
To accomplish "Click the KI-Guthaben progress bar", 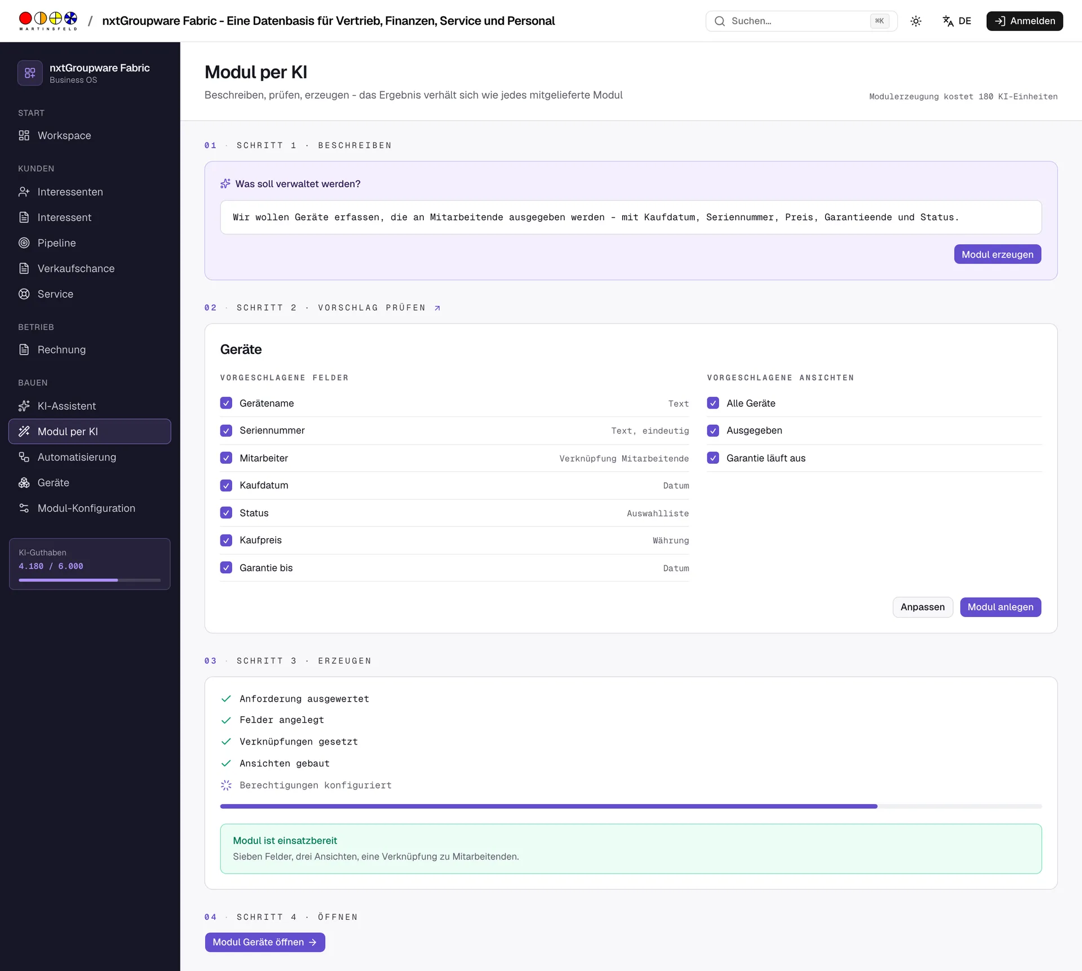I will 90,580.
